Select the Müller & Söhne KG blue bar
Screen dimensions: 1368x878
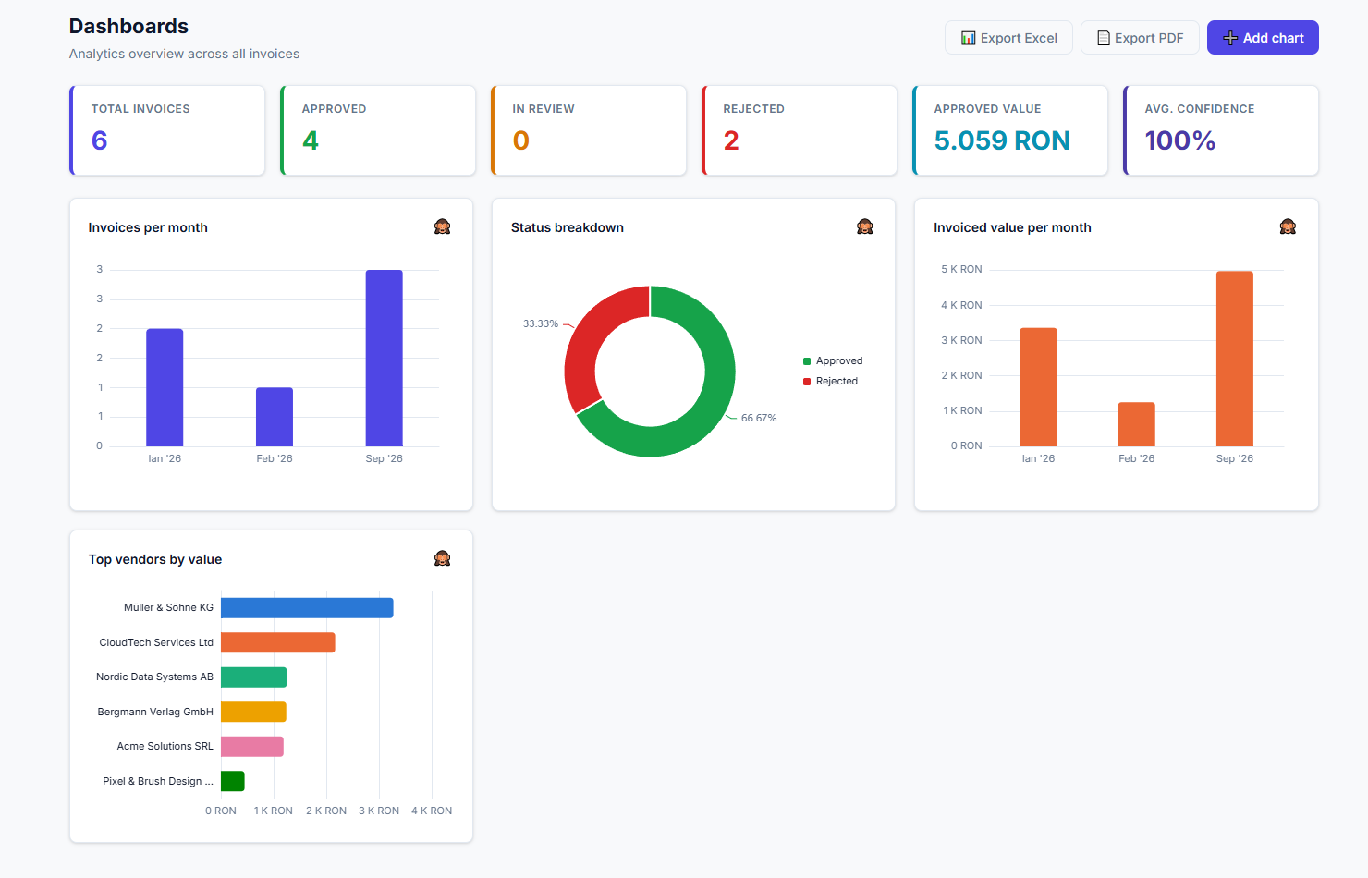click(x=307, y=608)
